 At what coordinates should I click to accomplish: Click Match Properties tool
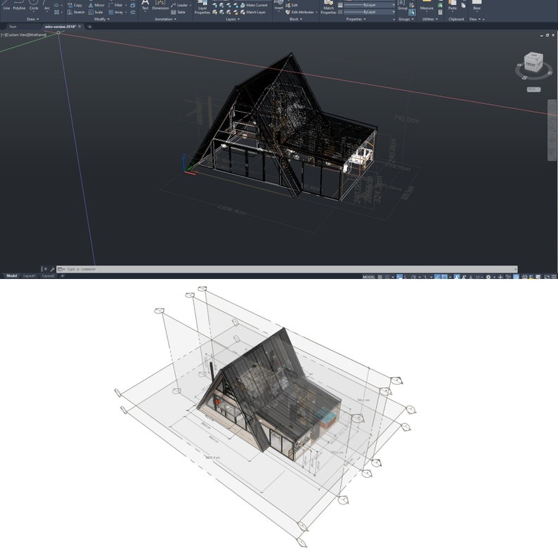tap(328, 7)
